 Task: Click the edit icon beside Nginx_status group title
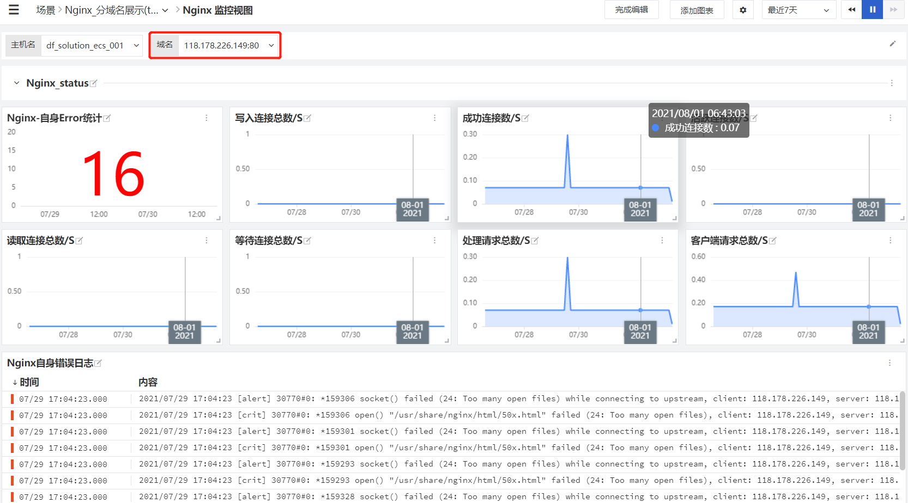click(x=93, y=83)
